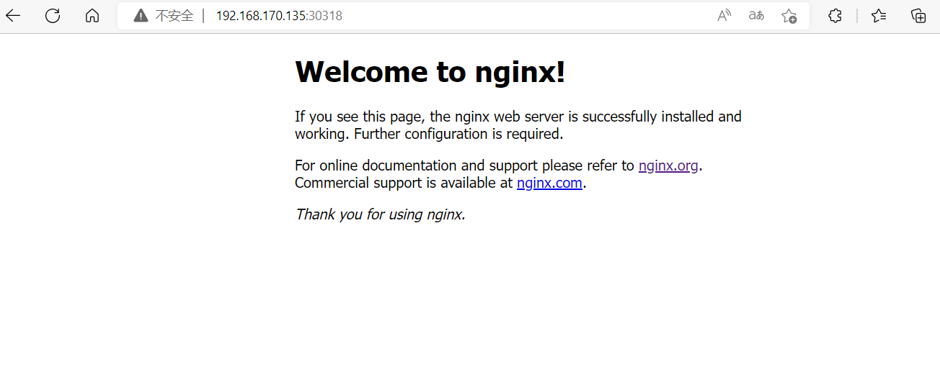Click the sentence starting If you see this page
This screenshot has width=940, height=390.
[x=518, y=125]
